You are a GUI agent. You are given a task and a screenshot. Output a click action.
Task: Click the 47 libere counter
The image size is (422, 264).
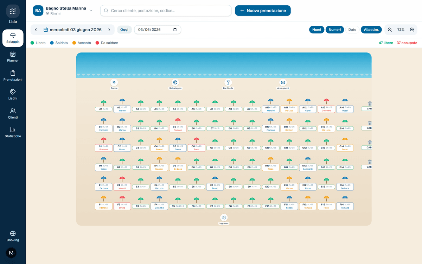coord(386,43)
